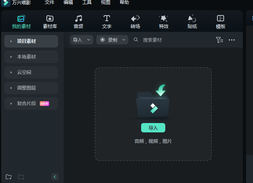The width and height of the screenshot is (253, 183).
Task: Open the 文件 menu
Action: click(x=50, y=2)
